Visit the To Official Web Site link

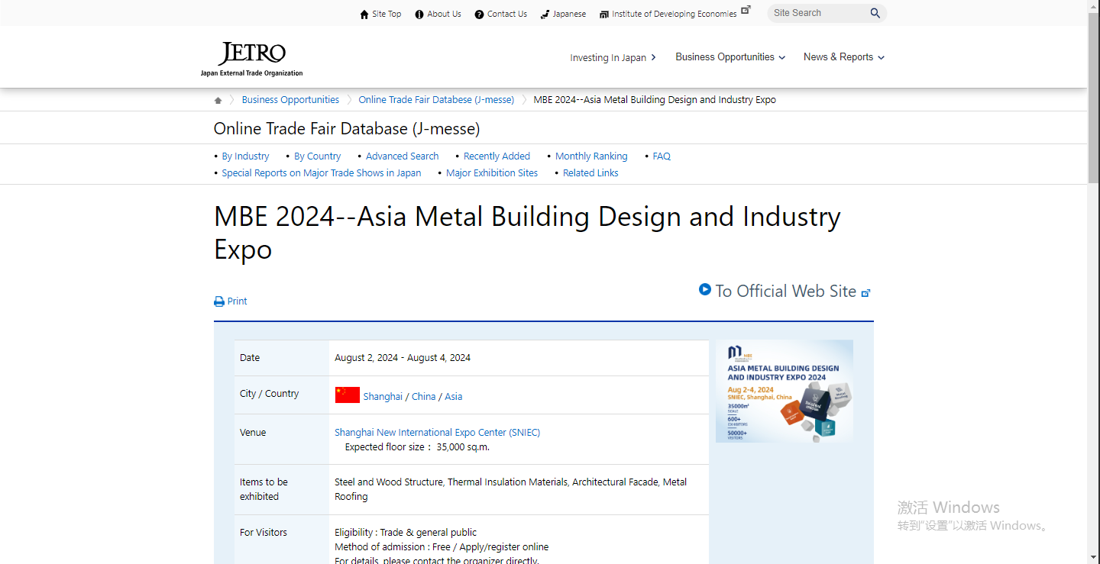pyautogui.click(x=786, y=291)
